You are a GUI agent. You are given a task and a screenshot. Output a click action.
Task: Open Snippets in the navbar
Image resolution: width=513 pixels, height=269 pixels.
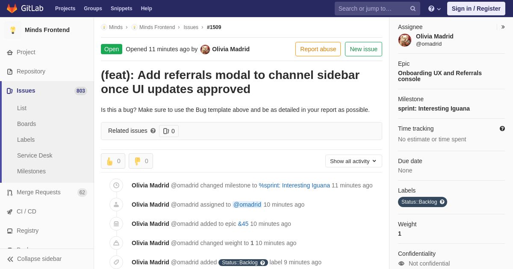coord(121,9)
